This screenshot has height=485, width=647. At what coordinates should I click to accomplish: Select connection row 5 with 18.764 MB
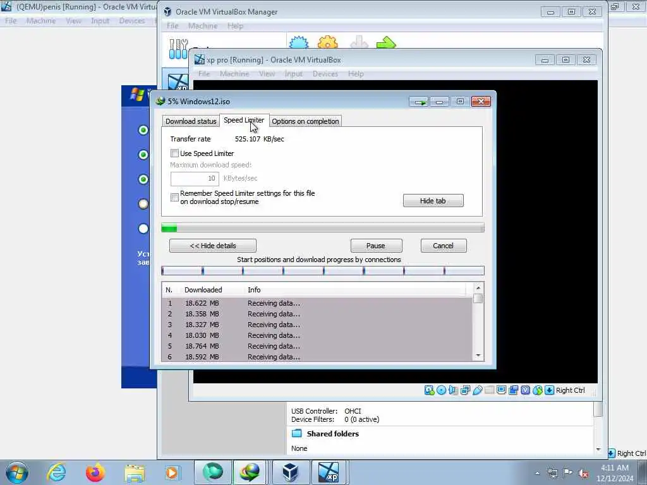317,346
